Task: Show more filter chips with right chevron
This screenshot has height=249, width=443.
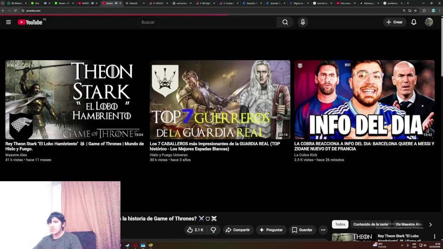Action: pos(431,224)
